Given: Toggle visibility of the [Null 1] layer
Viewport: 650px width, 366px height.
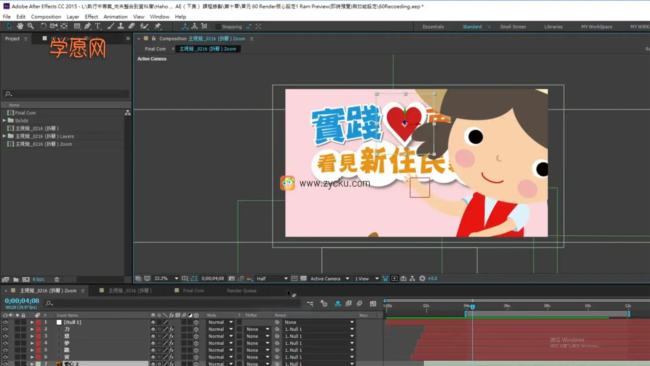Looking at the screenshot, I should click(5, 322).
